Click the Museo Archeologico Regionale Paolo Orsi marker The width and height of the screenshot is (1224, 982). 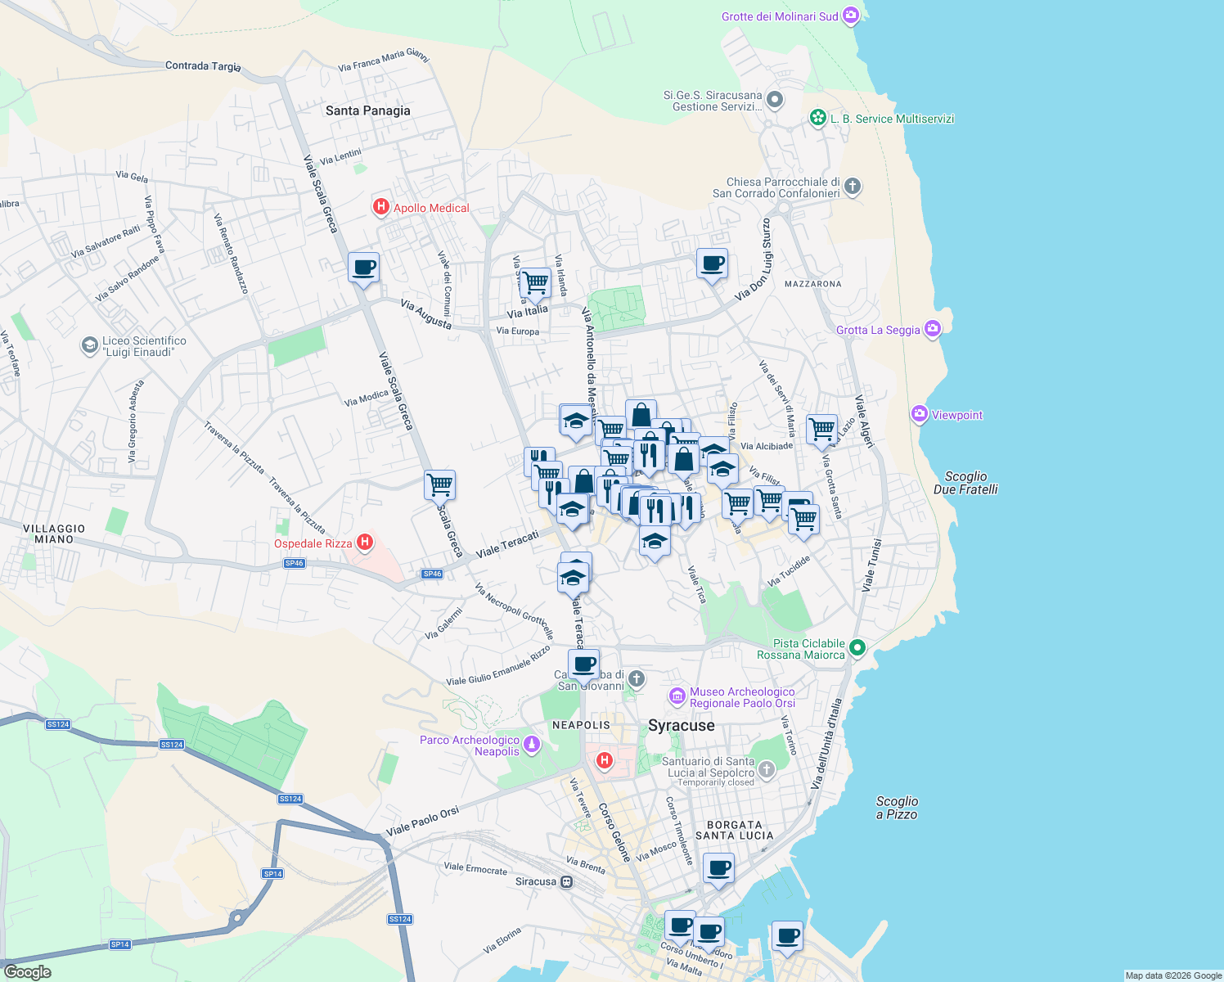coord(677,696)
